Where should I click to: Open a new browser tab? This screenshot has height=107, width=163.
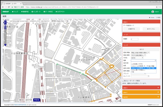[x=25, y=4]
